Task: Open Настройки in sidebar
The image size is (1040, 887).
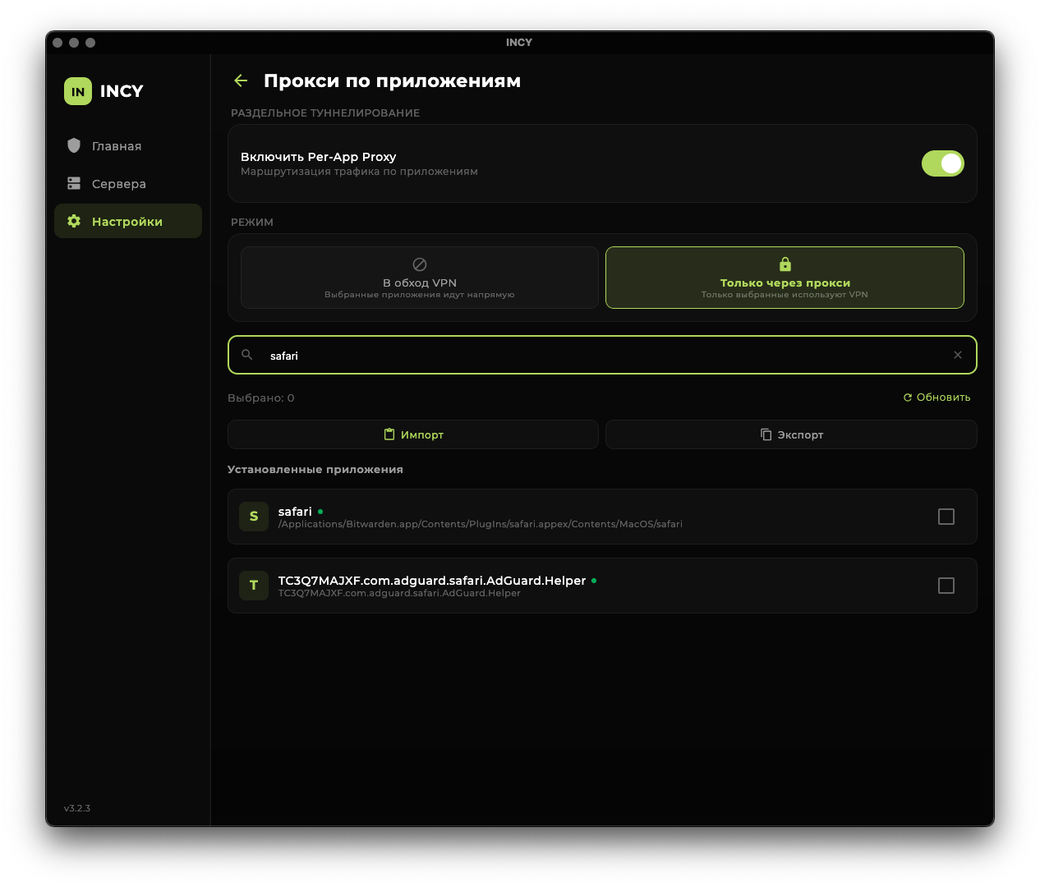Action: tap(128, 222)
